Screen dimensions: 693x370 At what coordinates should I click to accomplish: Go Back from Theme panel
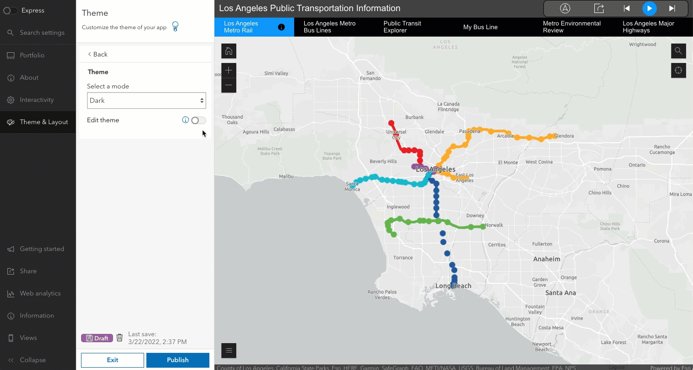click(98, 54)
